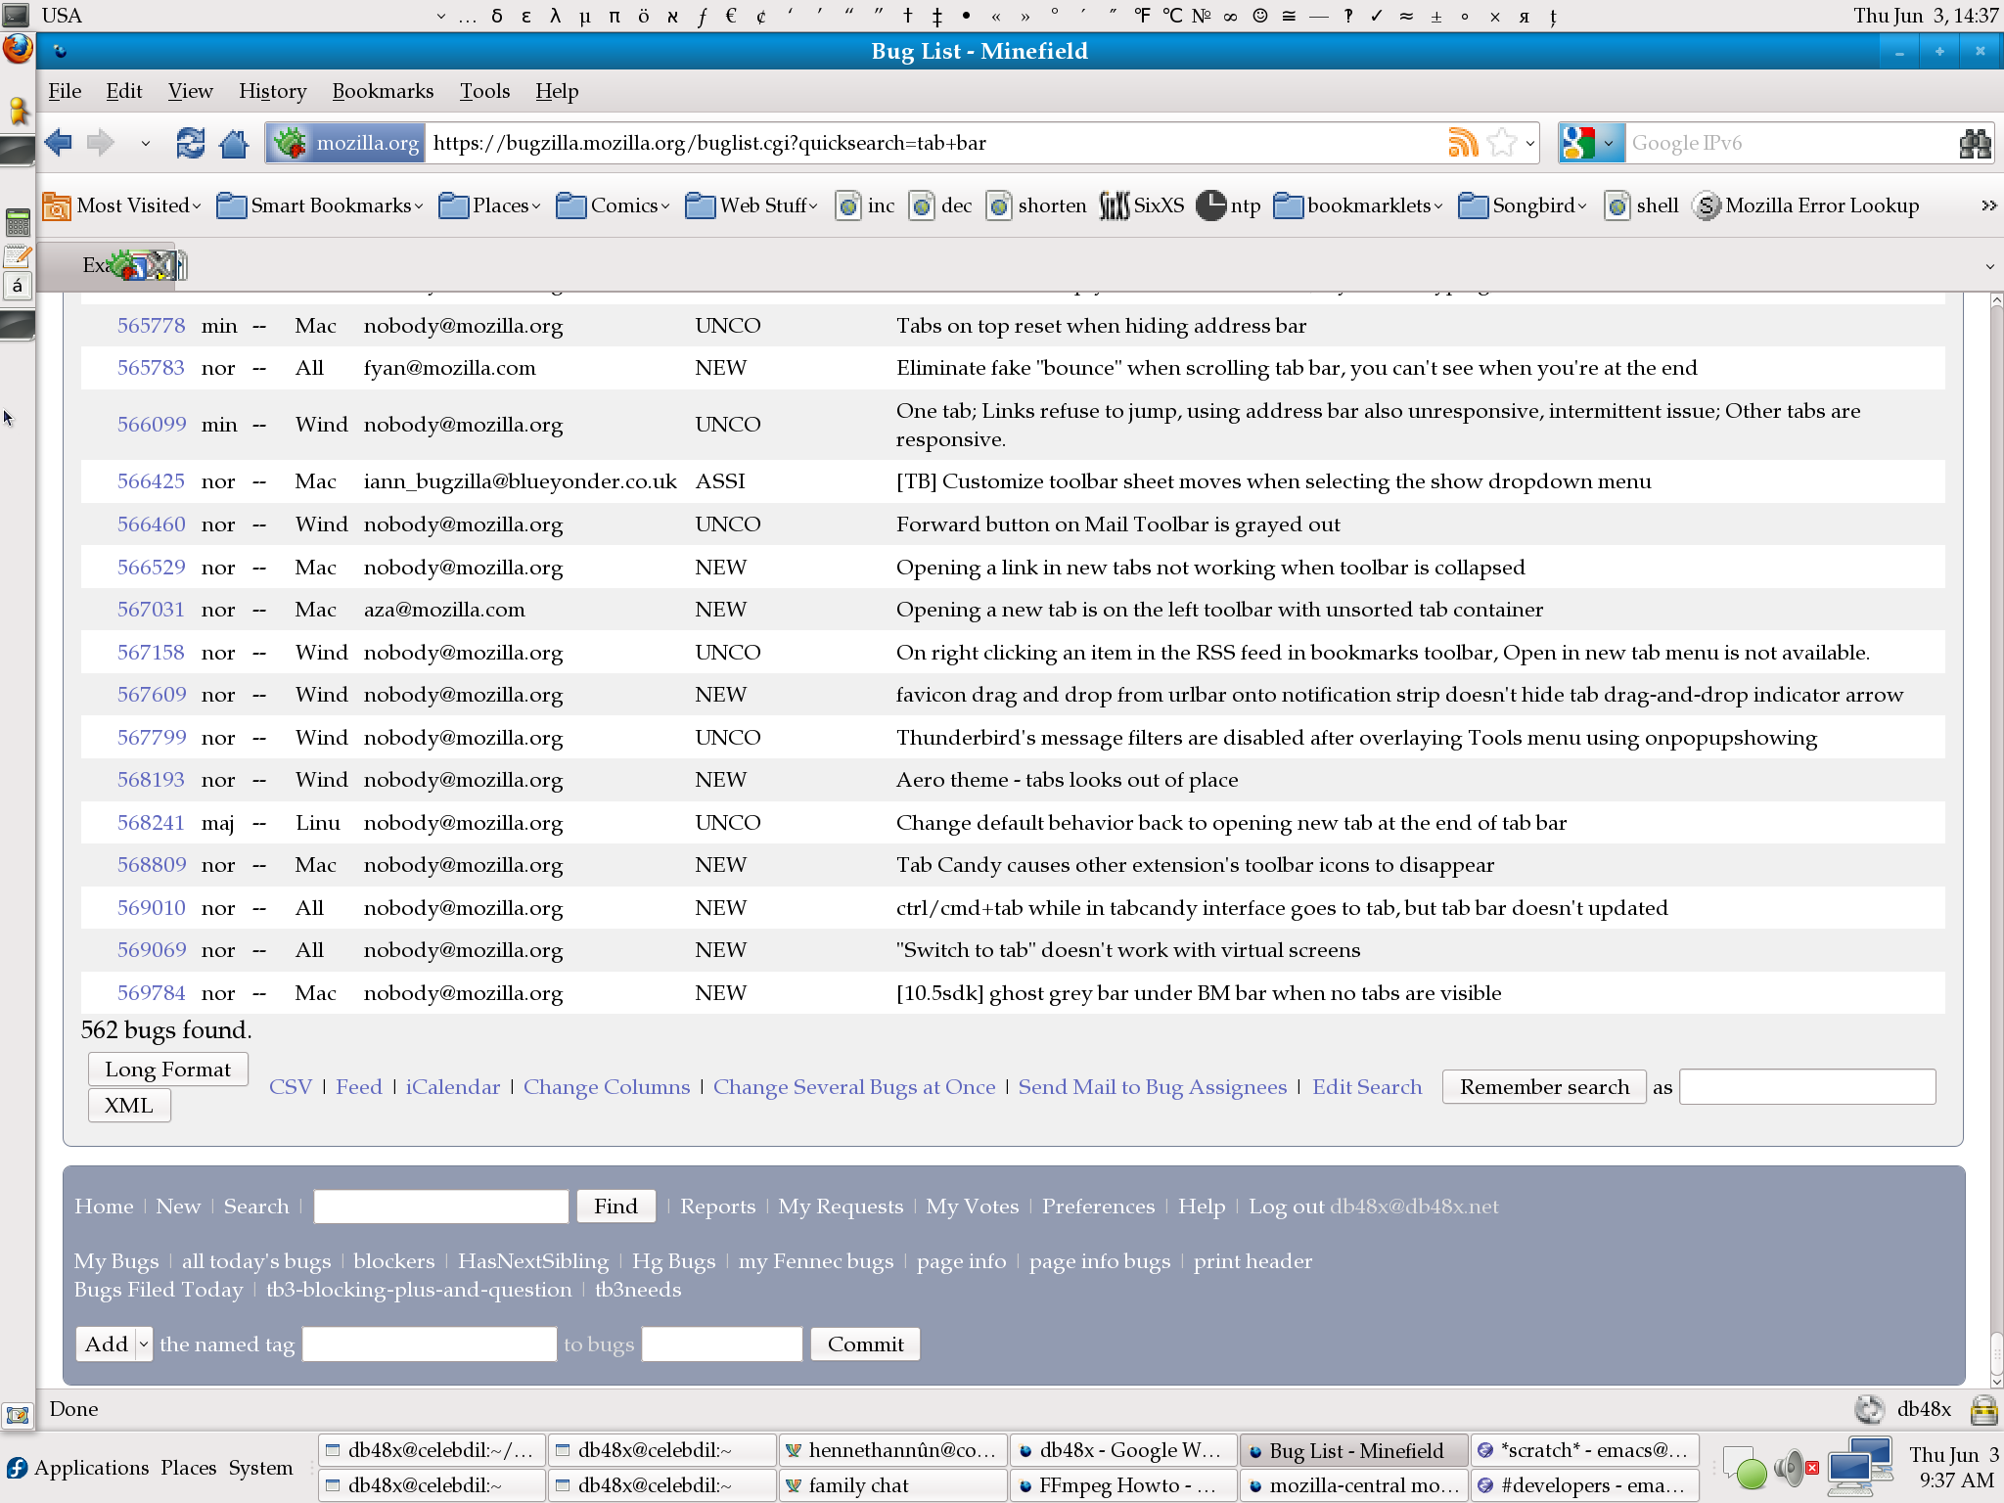
Task: Expand the Smart Bookmarks folder
Action: (320, 205)
